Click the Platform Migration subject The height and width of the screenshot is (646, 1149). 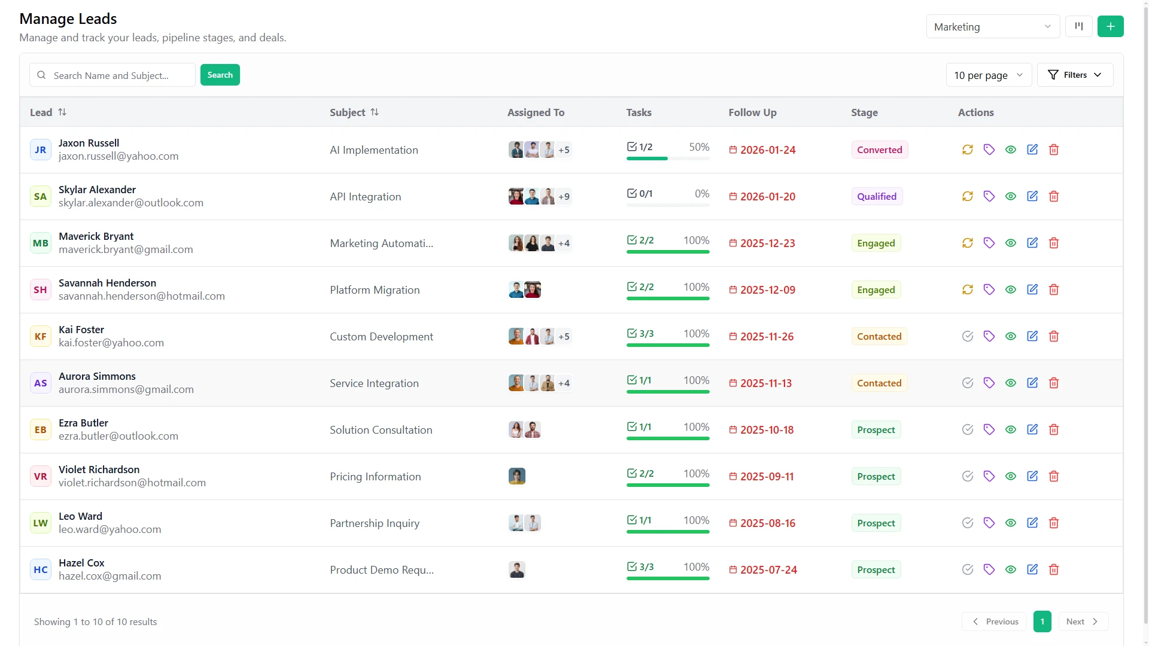click(375, 290)
